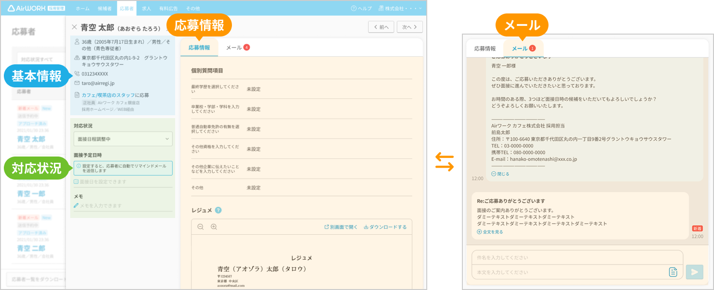Screen dimensions: 714x290
Task: Click 未設定 value for 普通自動車免許の有無
Action: coord(254,129)
